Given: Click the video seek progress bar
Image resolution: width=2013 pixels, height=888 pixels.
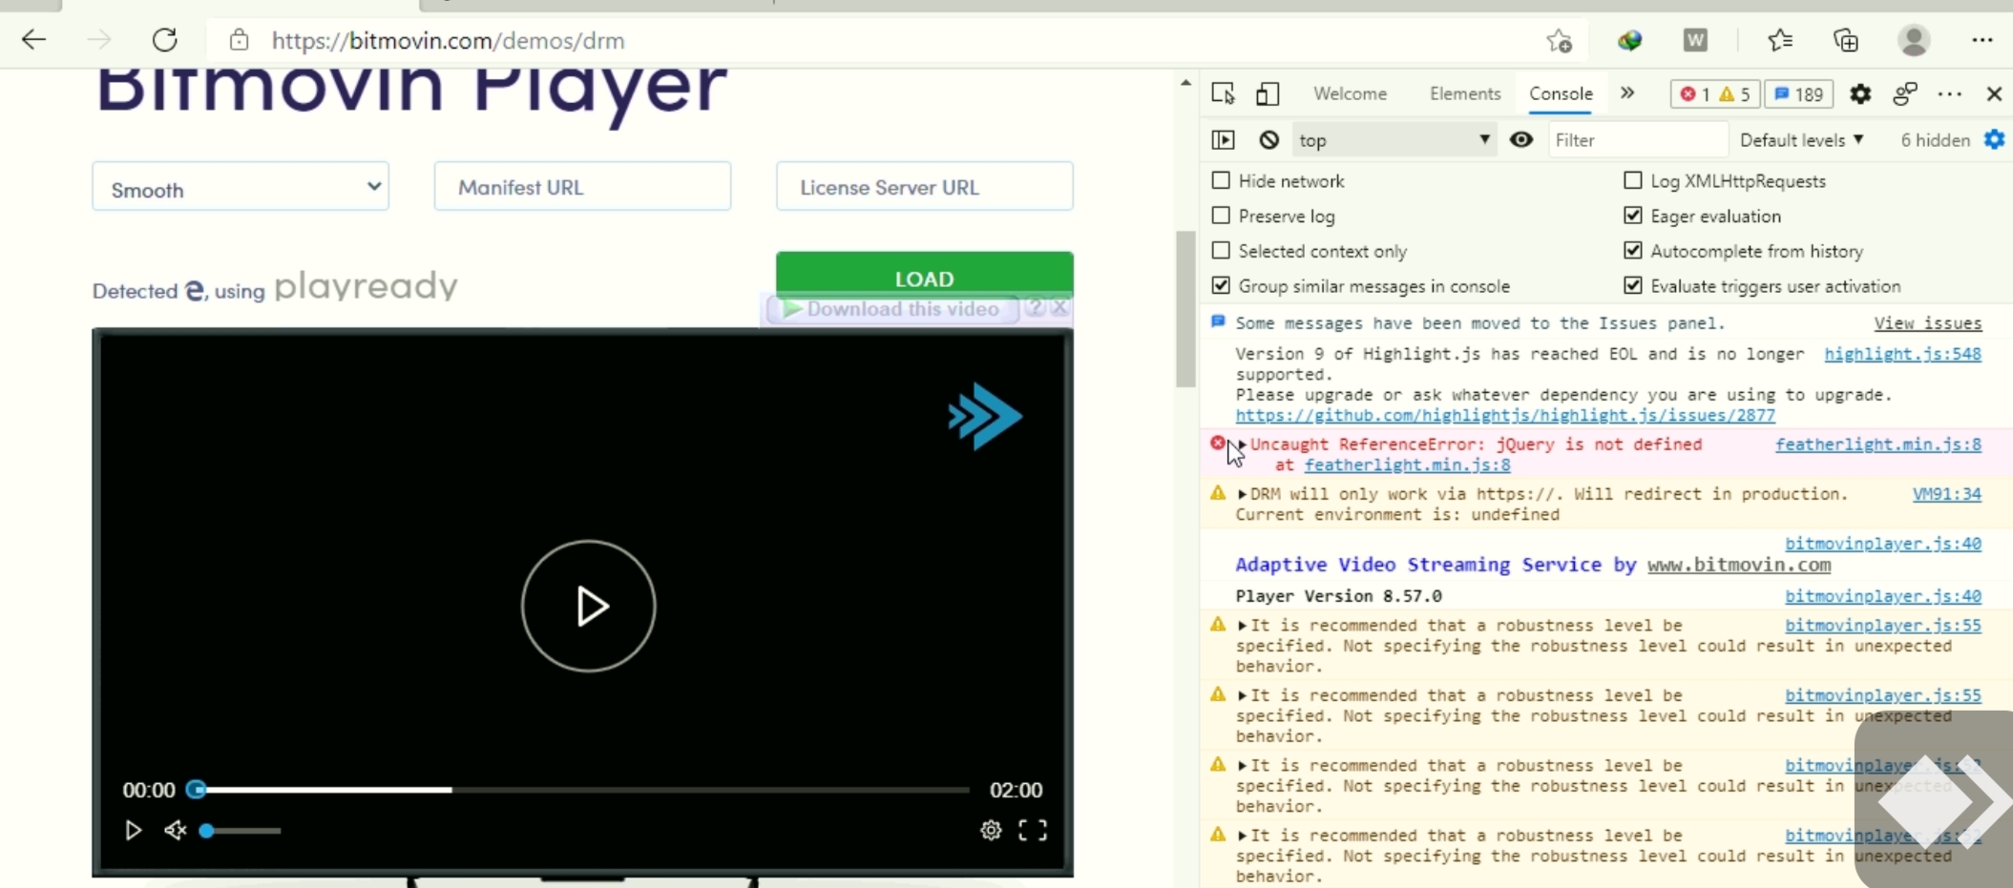Looking at the screenshot, I should [x=582, y=790].
